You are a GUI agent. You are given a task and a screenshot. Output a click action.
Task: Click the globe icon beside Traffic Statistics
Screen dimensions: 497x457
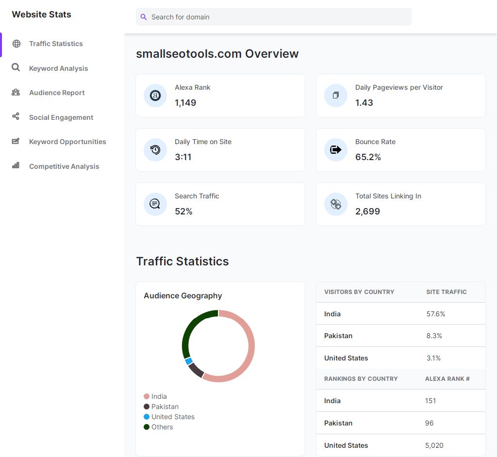(x=17, y=44)
